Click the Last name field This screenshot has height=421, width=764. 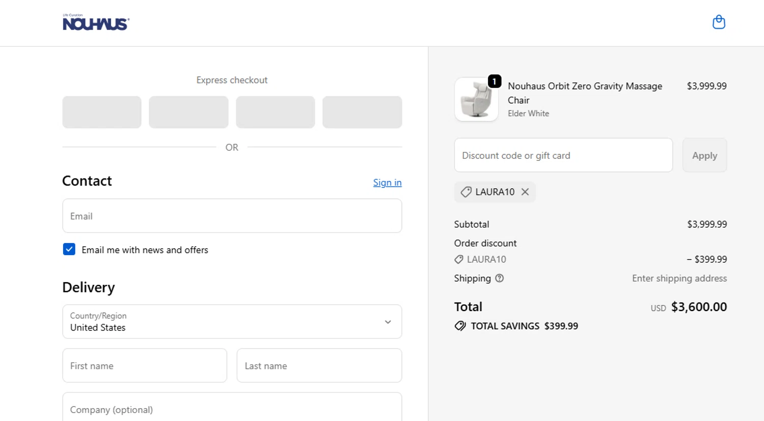click(319, 365)
